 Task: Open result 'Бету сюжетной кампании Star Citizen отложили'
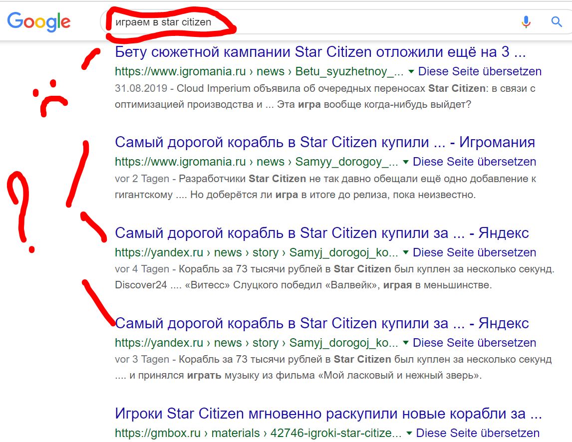click(320, 52)
